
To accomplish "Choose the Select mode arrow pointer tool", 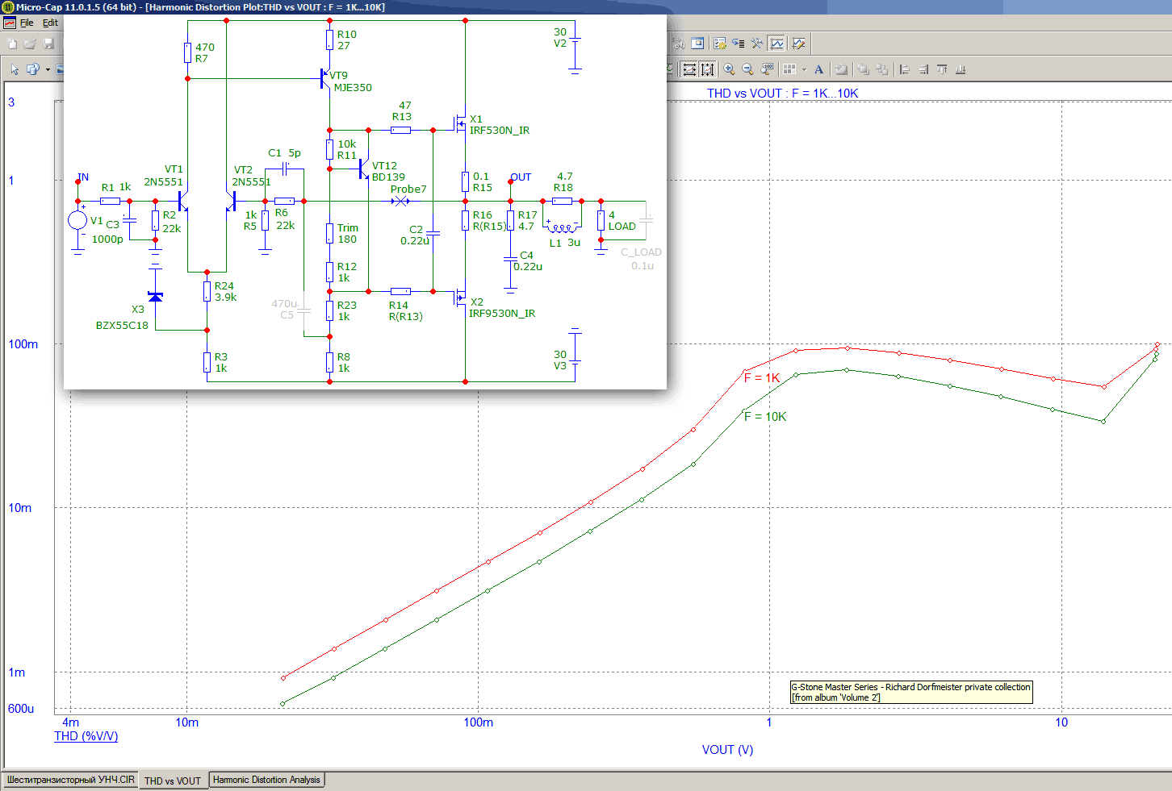I will click(x=15, y=69).
